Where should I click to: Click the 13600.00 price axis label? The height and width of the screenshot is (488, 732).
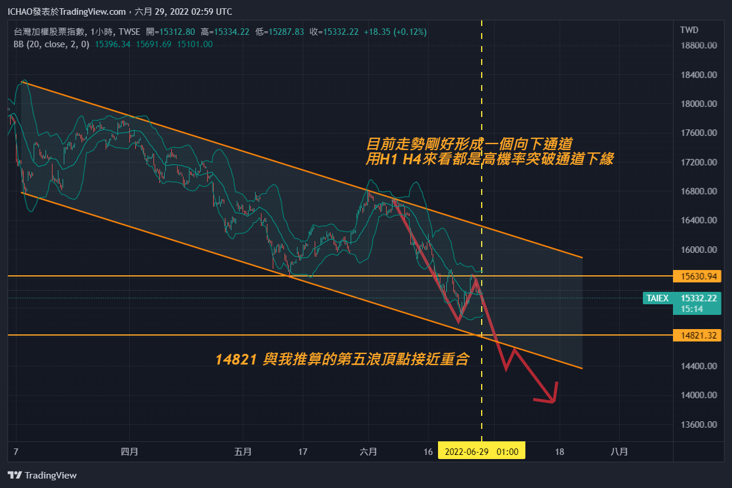click(698, 425)
